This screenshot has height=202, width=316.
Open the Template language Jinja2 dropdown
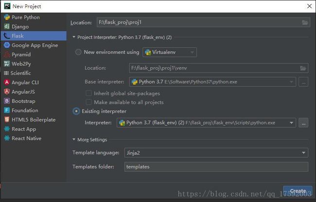pyautogui.click(x=216, y=152)
